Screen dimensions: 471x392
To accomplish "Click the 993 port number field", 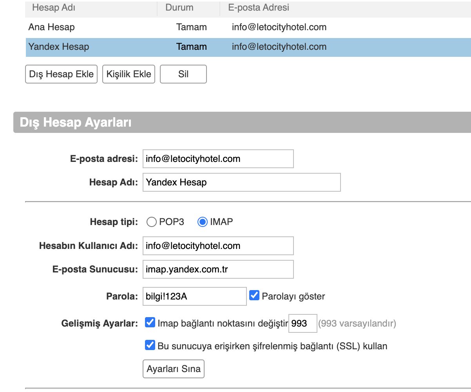I will pos(302,324).
